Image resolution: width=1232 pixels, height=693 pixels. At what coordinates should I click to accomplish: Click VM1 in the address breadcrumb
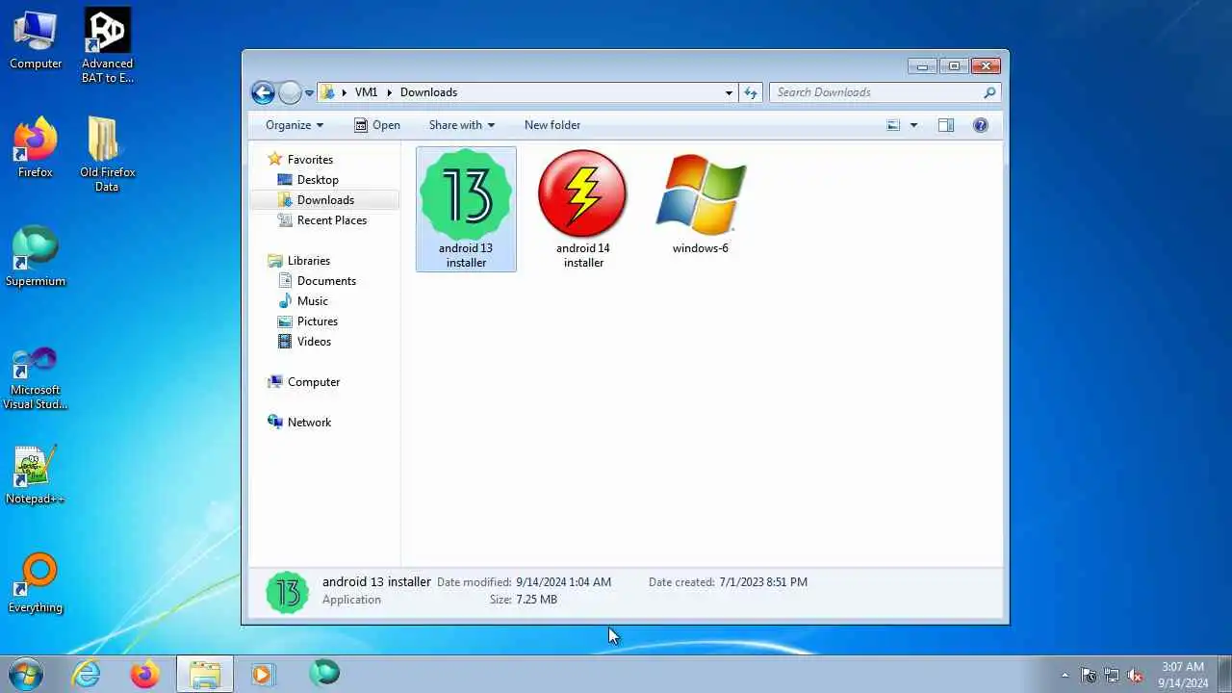[x=366, y=92]
